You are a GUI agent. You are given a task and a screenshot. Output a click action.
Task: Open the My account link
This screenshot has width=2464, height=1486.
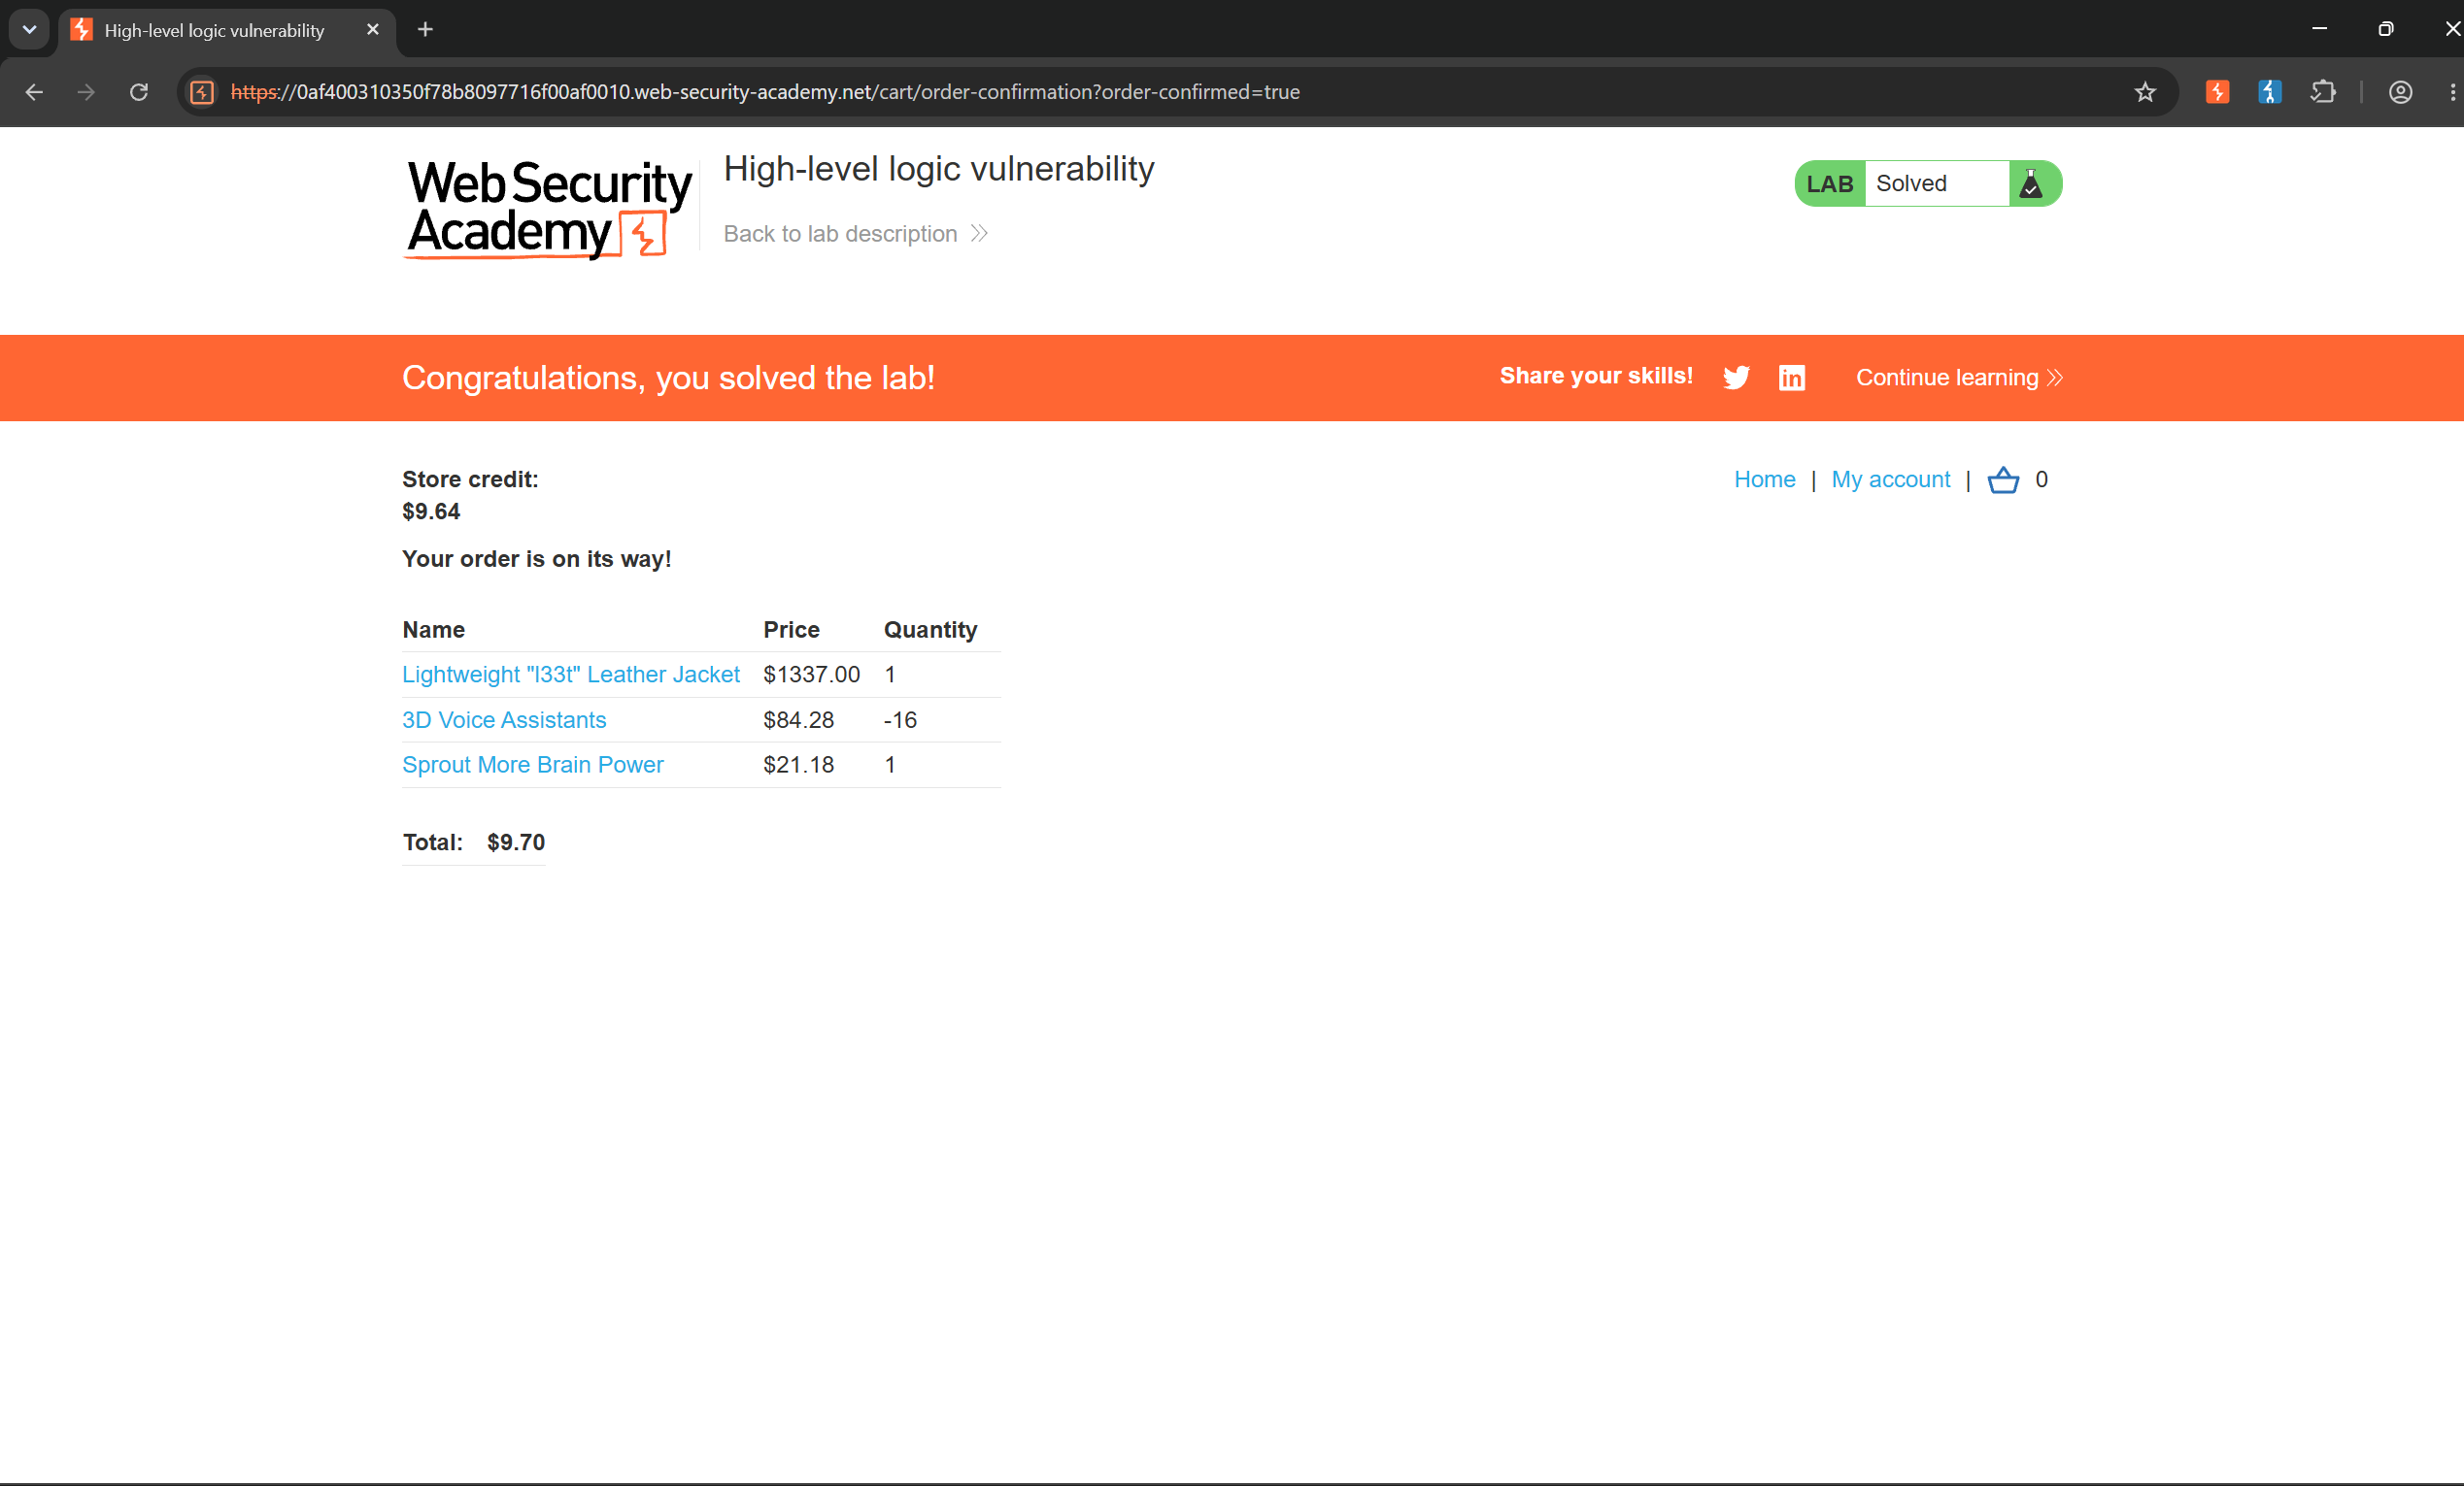coord(1890,479)
